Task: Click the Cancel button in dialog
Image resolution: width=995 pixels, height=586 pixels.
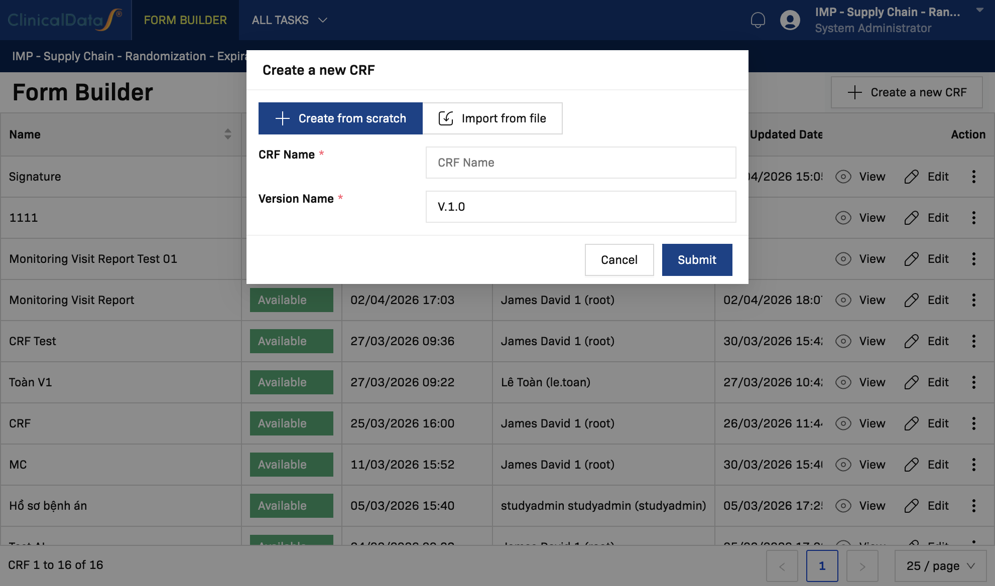Action: click(619, 260)
